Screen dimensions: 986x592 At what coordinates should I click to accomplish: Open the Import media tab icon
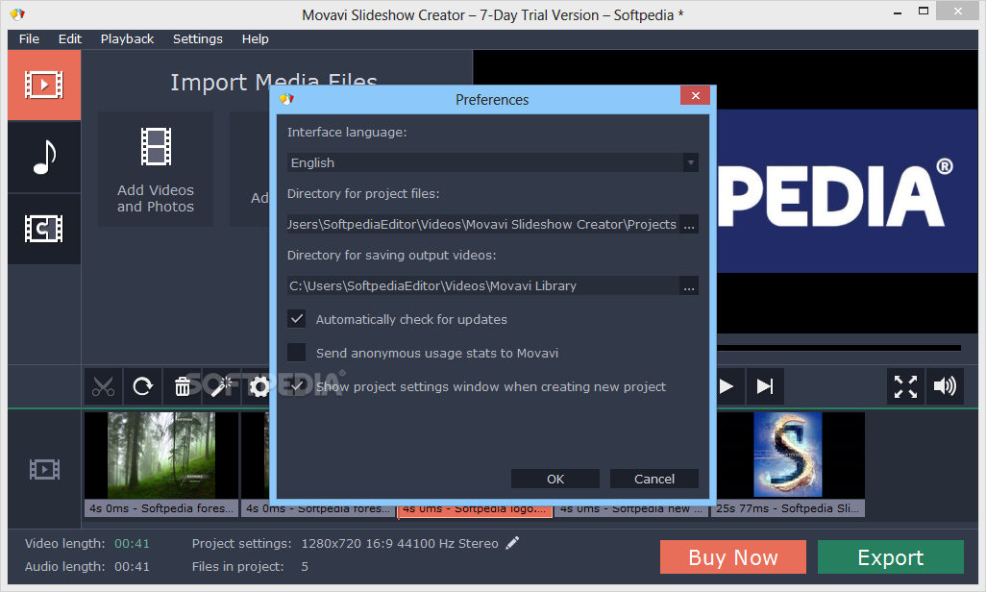[x=44, y=85]
